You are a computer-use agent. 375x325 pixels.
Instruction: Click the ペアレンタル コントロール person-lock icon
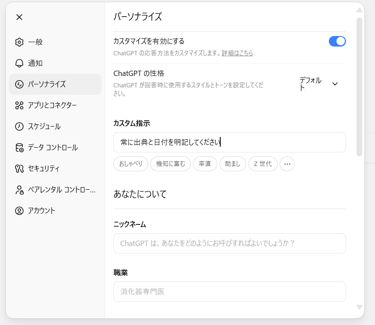19,190
